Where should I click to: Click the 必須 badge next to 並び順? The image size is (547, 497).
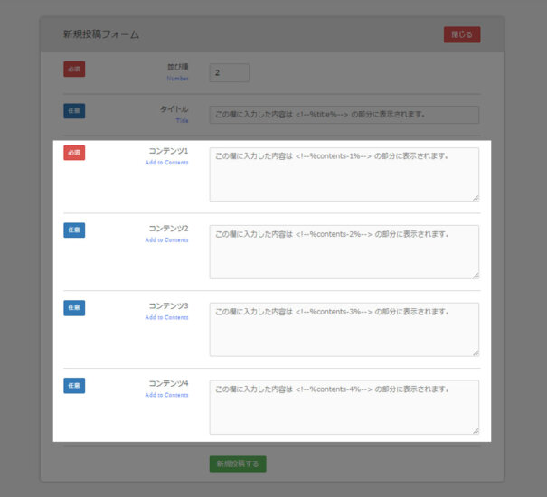(x=74, y=69)
